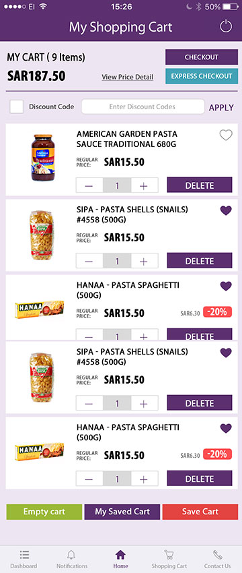Tick the Discount Code checkbox
This screenshot has height=573, width=242.
coord(16,107)
